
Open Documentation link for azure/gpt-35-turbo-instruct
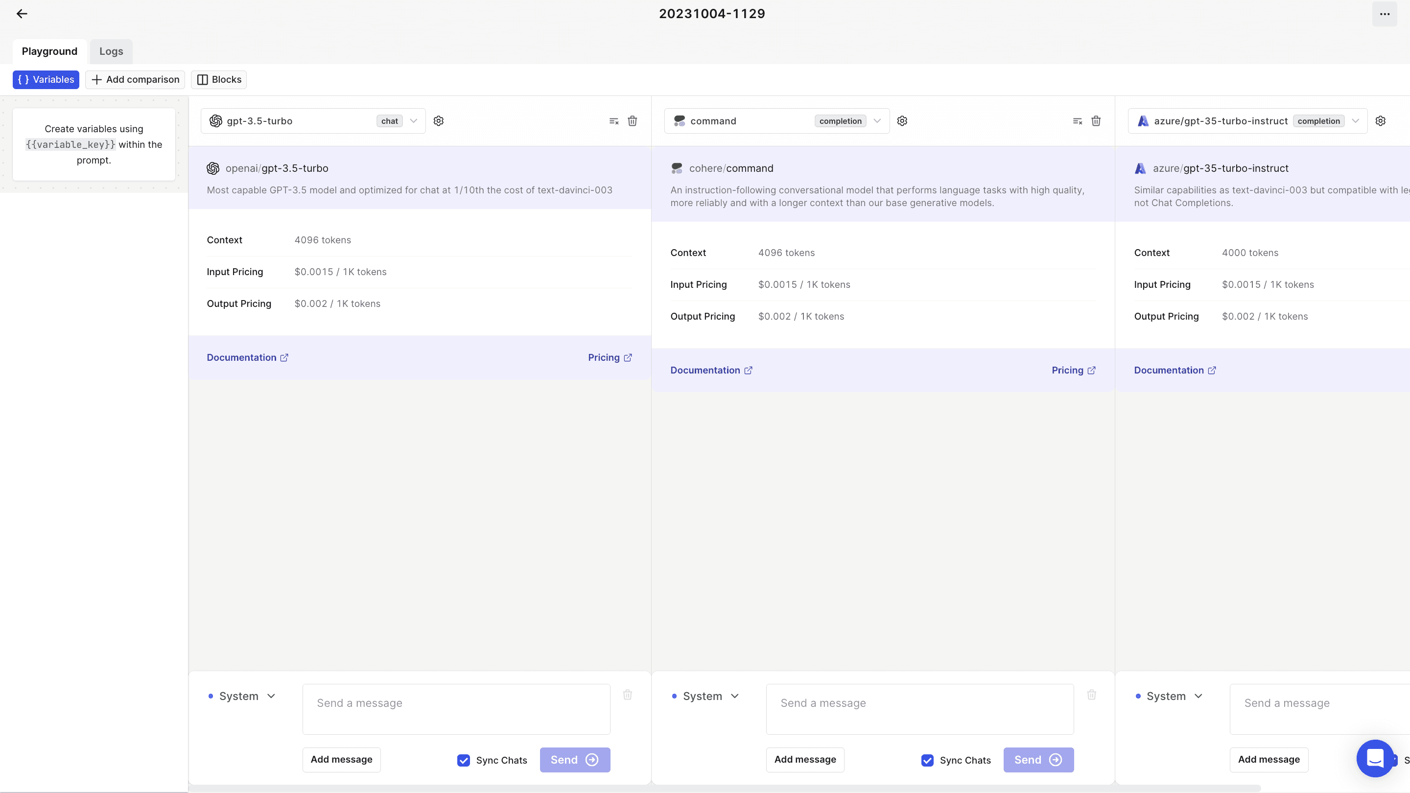tap(1175, 371)
